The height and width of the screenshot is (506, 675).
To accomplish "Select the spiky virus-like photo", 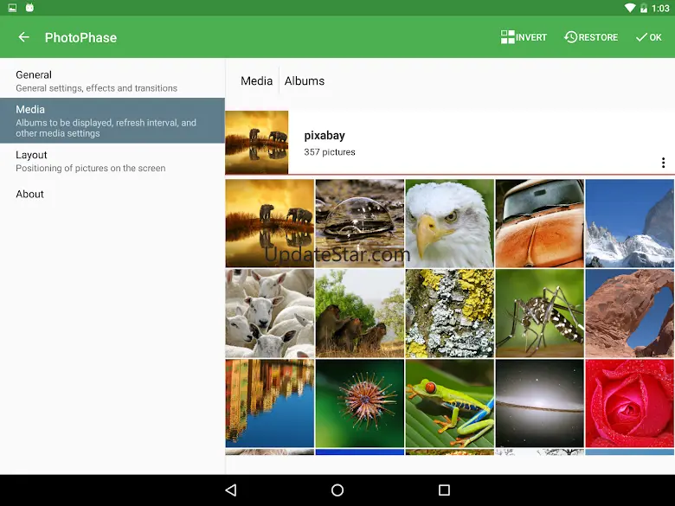I will [359, 403].
